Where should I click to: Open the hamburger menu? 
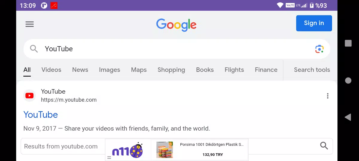point(30,24)
